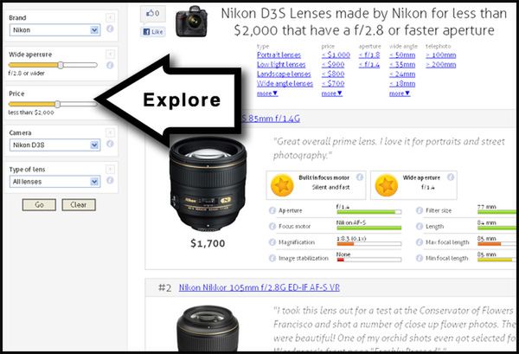Open the Portrait lenses link

pos(279,55)
